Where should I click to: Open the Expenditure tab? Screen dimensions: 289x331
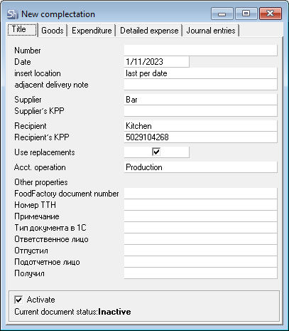92,31
